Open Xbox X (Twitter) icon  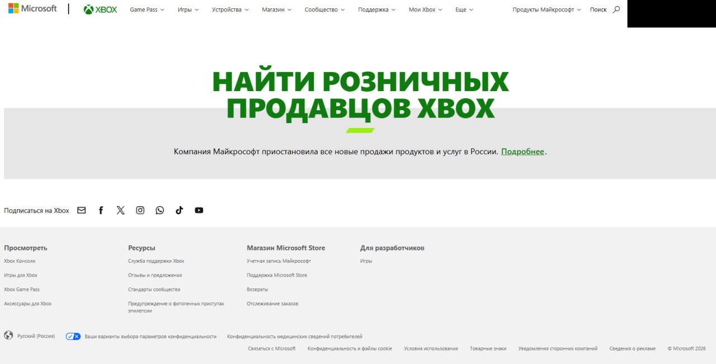(x=121, y=210)
